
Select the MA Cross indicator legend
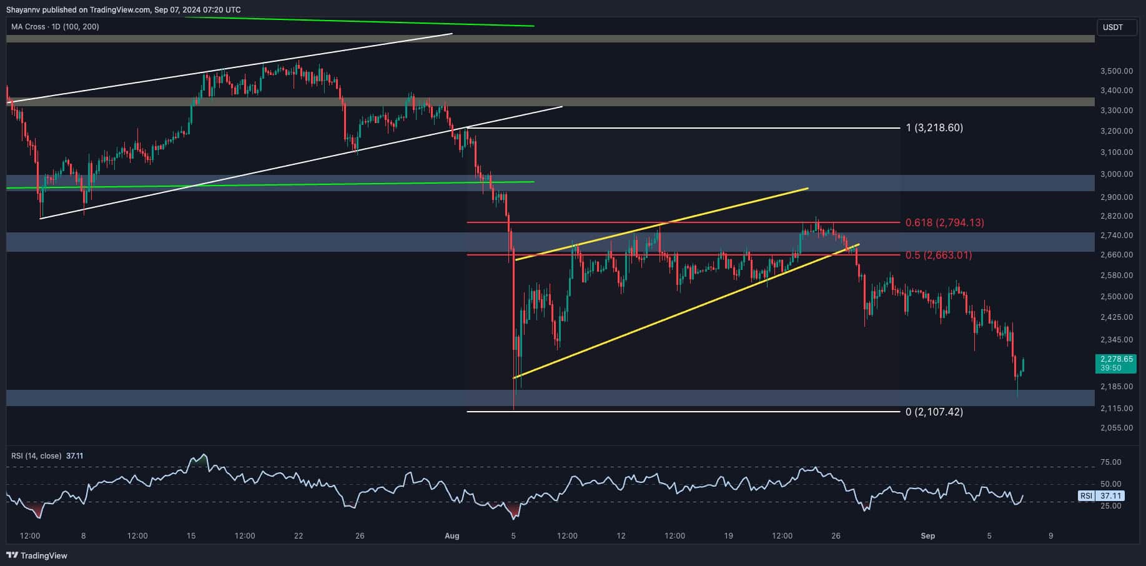pyautogui.click(x=55, y=27)
